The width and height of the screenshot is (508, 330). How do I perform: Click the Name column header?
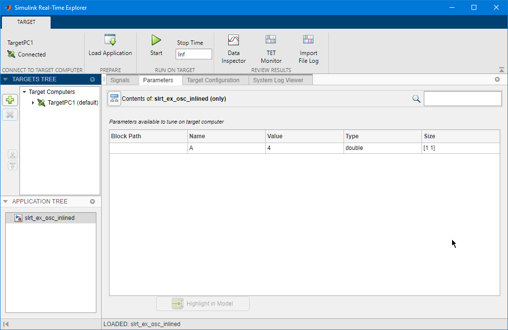click(226, 136)
